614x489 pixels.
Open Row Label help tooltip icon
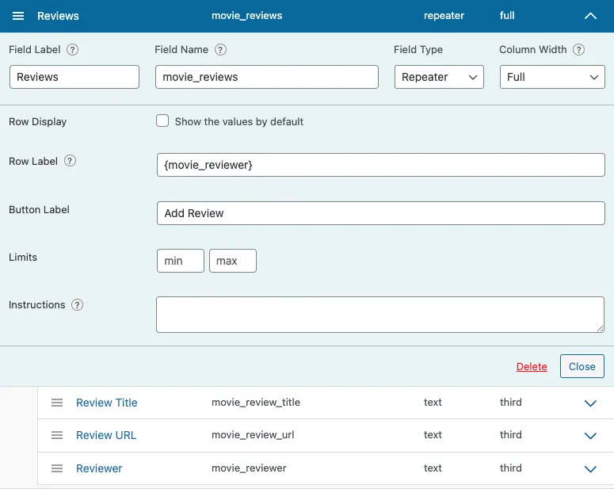coord(70,161)
